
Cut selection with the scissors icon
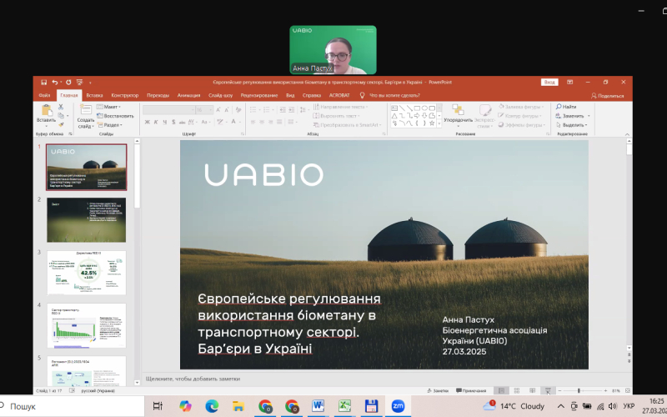61,107
